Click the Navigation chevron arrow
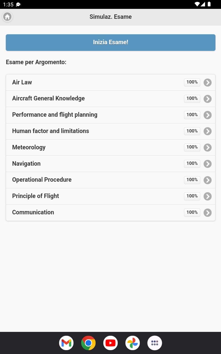The width and height of the screenshot is (221, 354). pyautogui.click(x=207, y=164)
